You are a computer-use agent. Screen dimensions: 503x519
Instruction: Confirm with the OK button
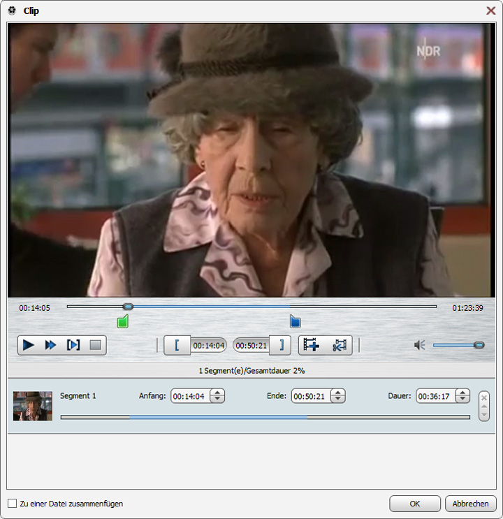pyautogui.click(x=414, y=504)
